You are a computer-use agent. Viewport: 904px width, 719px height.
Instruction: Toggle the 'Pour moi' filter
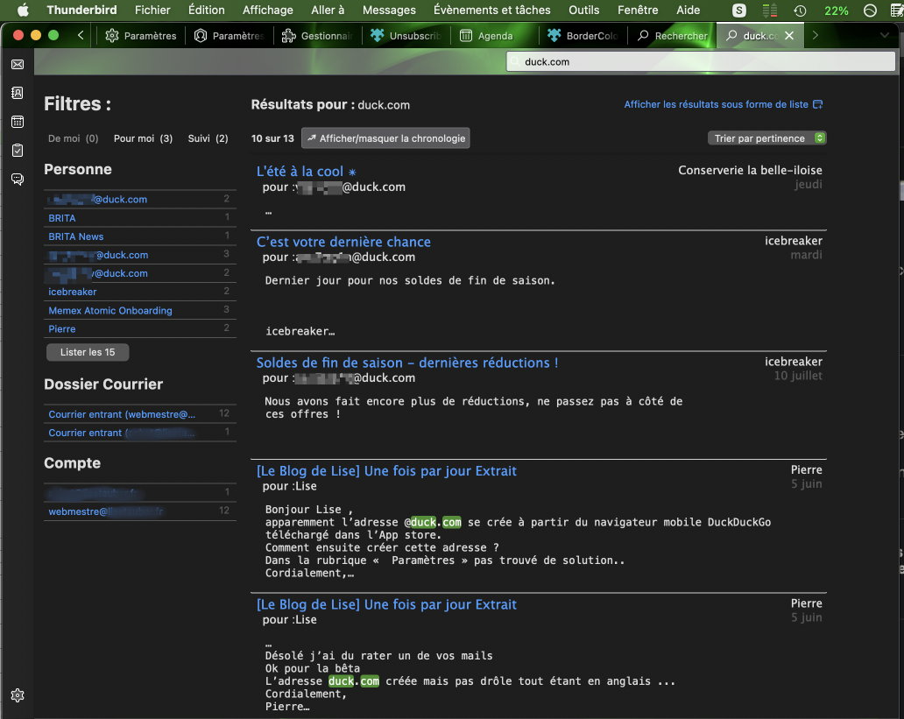coord(143,138)
